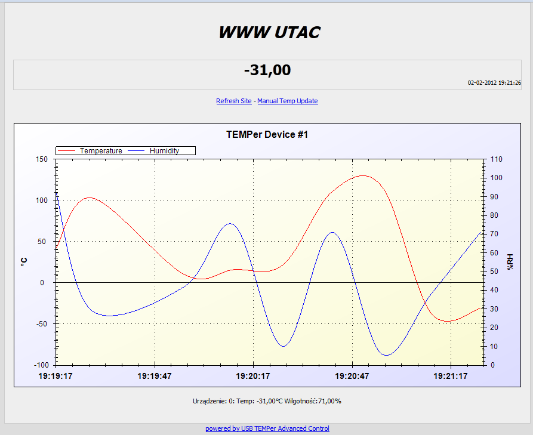Click the blue humidity curve at its lowest dip
The height and width of the screenshot is (435, 533).
(386, 354)
